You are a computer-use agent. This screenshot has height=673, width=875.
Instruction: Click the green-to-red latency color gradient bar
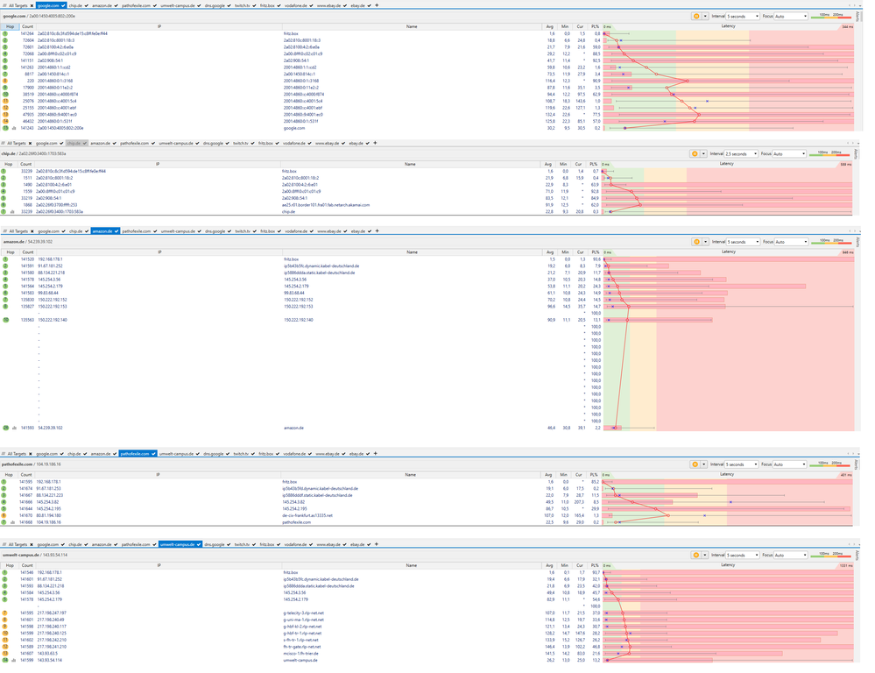click(x=831, y=18)
